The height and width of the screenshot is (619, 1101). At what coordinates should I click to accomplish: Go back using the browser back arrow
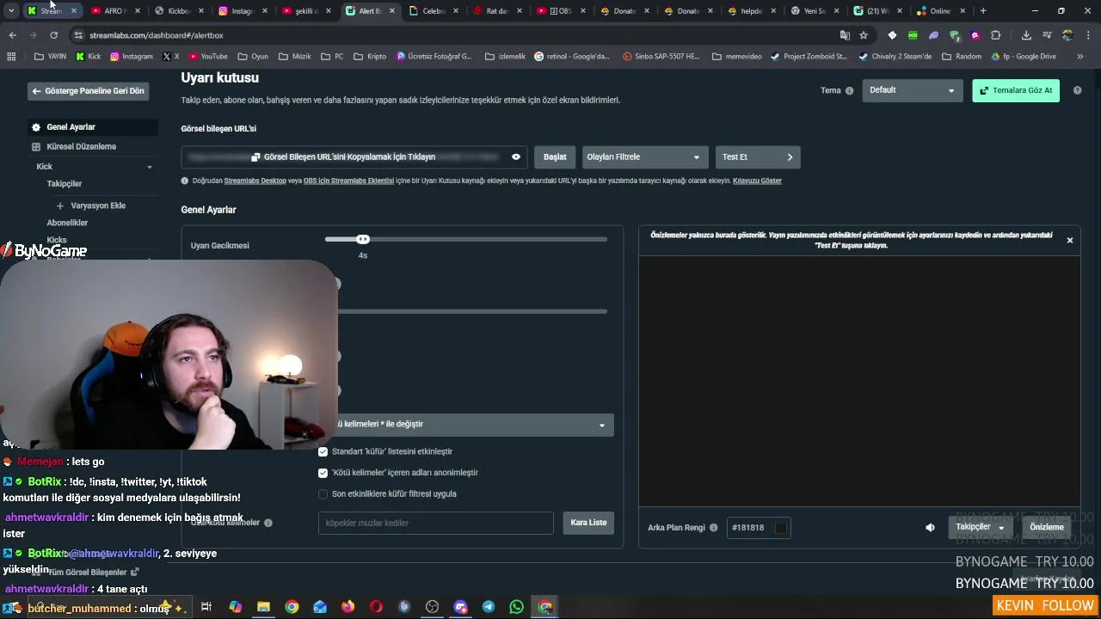[12, 35]
